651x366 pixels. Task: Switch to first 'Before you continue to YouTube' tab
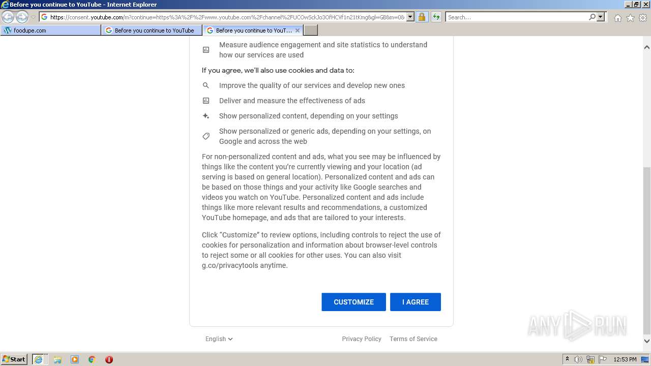click(152, 30)
